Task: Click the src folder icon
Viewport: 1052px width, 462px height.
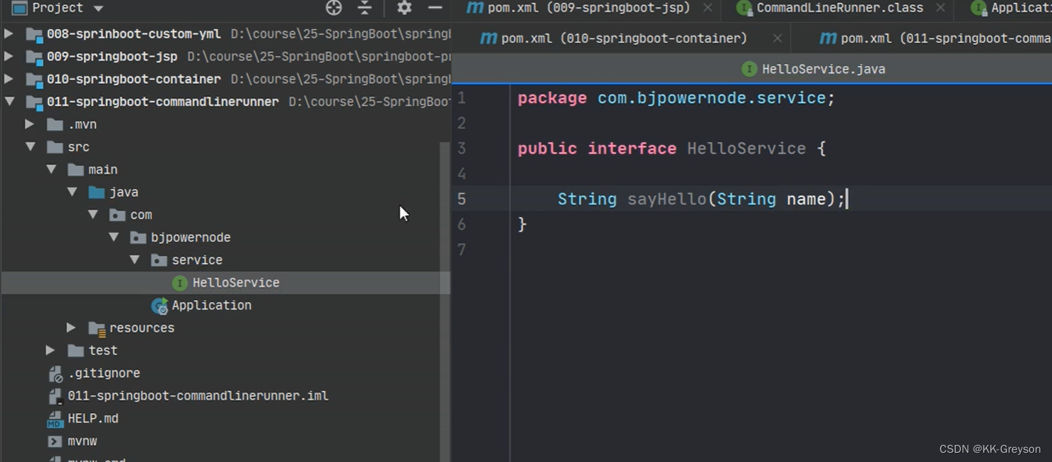Action: (55, 147)
